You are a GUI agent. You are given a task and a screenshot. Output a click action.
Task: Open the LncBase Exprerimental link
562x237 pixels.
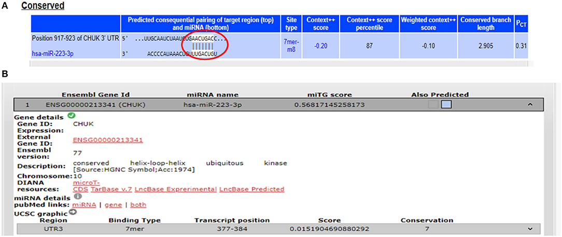(x=176, y=189)
